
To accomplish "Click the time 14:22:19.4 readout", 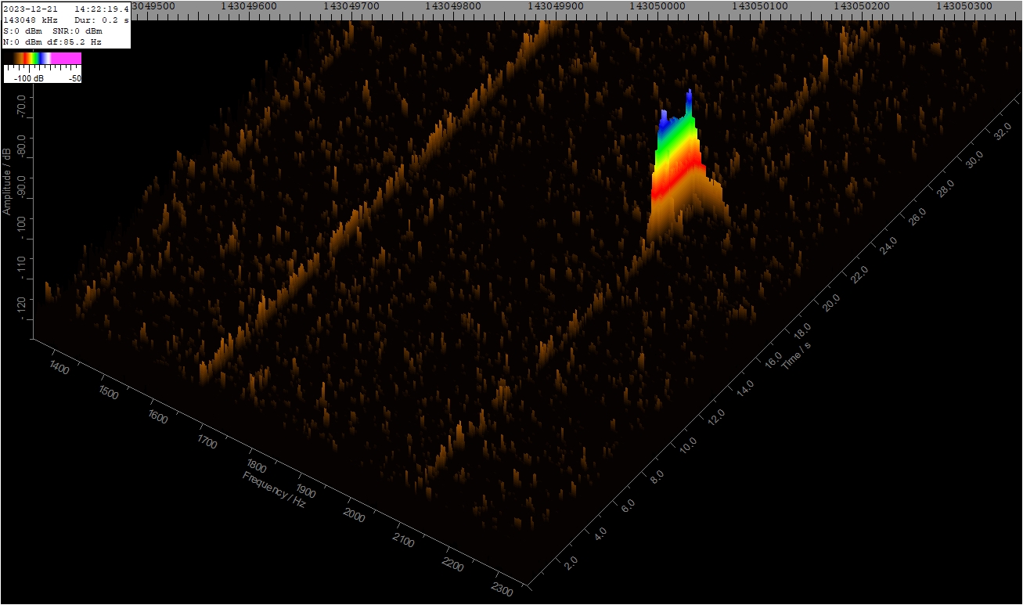I will (102, 9).
